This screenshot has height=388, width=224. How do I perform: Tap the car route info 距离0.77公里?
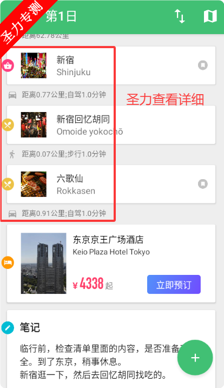64,95
